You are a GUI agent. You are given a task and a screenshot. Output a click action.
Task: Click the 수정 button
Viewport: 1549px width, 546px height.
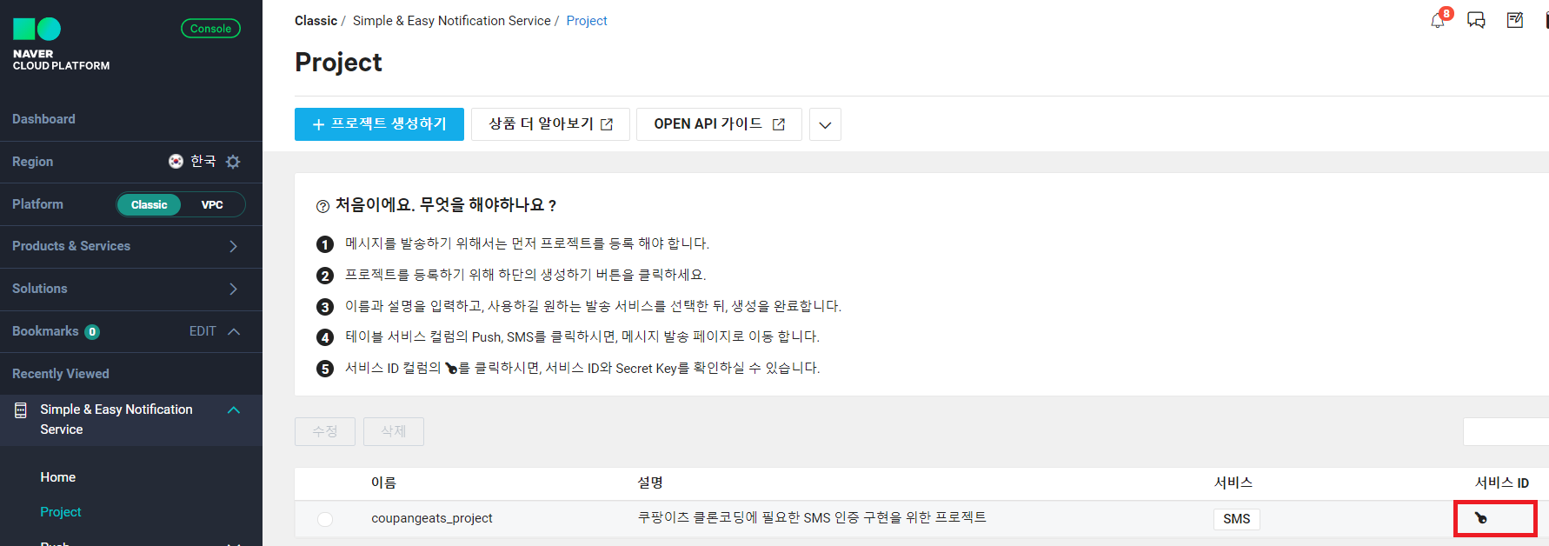(325, 431)
